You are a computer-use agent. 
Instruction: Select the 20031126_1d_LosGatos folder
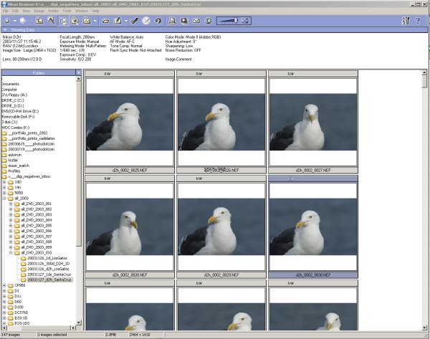coord(47,258)
